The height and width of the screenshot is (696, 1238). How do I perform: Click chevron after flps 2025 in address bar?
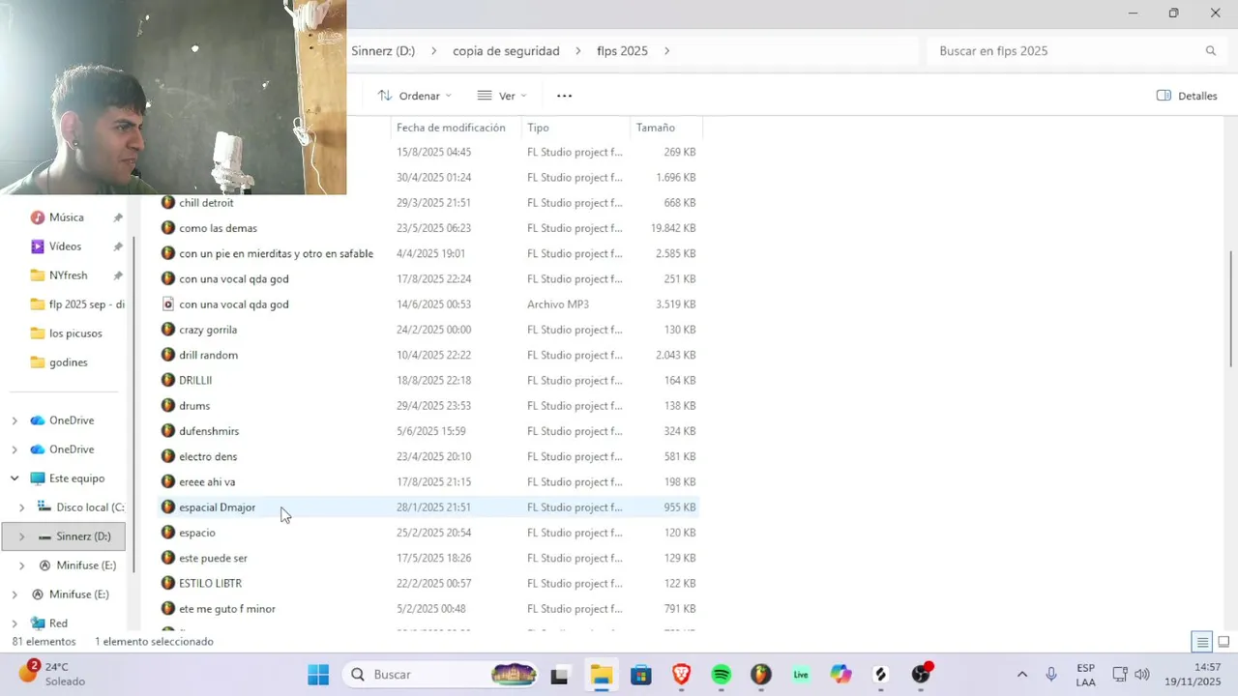[666, 51]
